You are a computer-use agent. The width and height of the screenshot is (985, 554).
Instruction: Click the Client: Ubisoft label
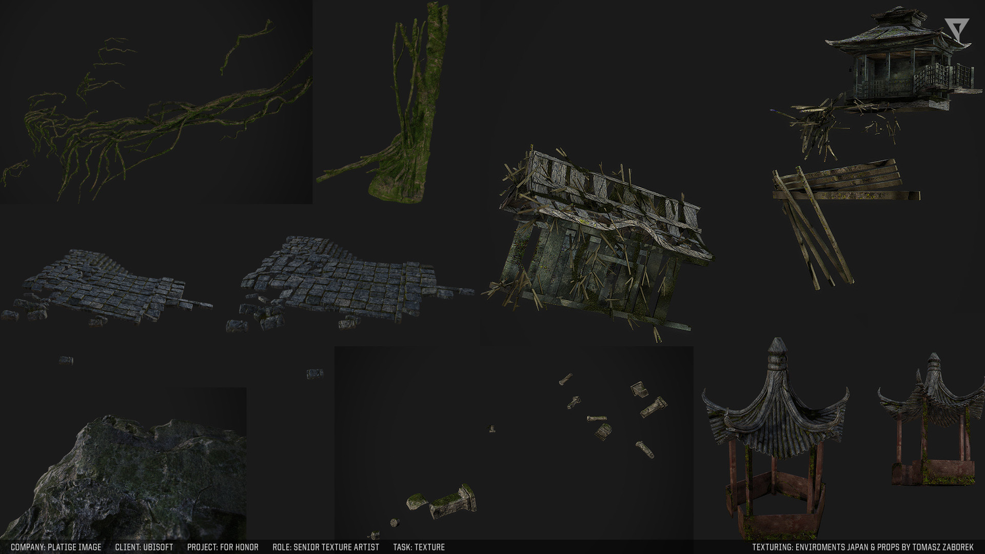coord(144,547)
